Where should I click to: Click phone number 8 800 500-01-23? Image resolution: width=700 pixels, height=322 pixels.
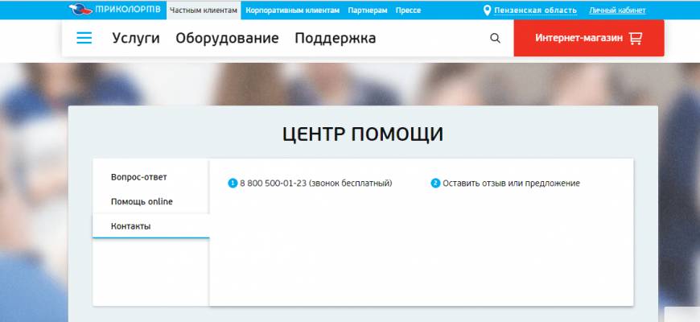click(x=273, y=183)
